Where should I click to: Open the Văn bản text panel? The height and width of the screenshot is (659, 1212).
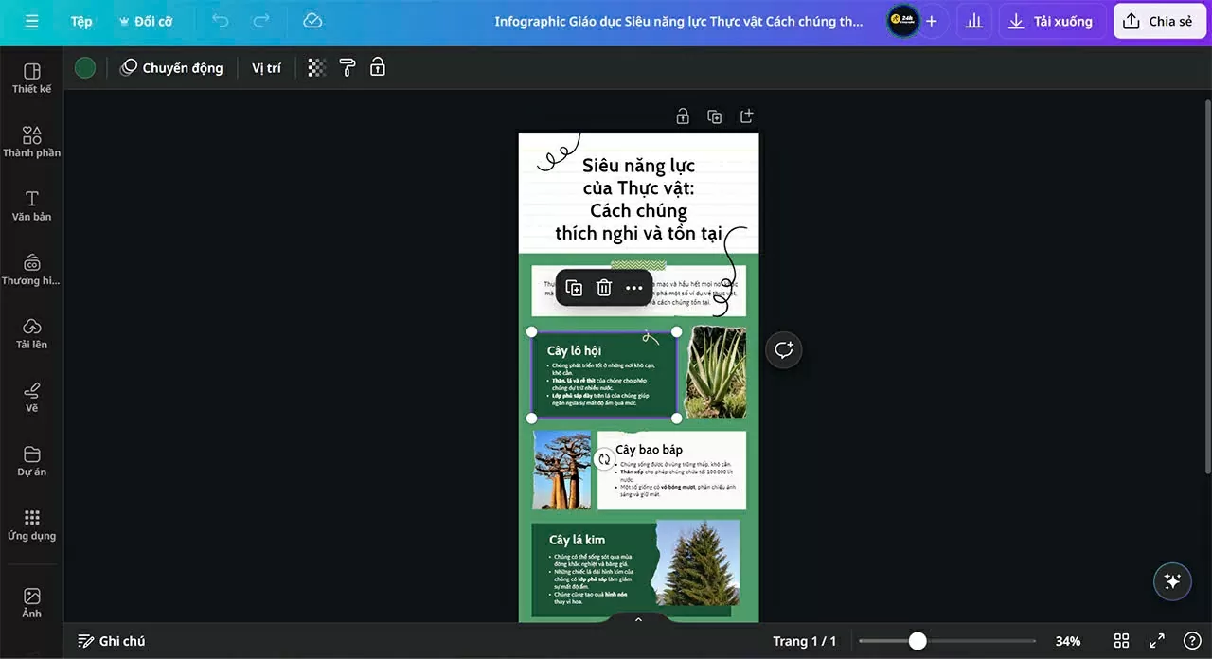tap(31, 206)
